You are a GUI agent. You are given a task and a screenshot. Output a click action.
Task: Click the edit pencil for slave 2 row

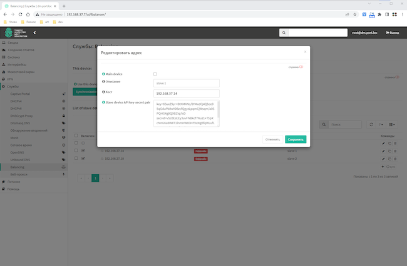coord(383,159)
